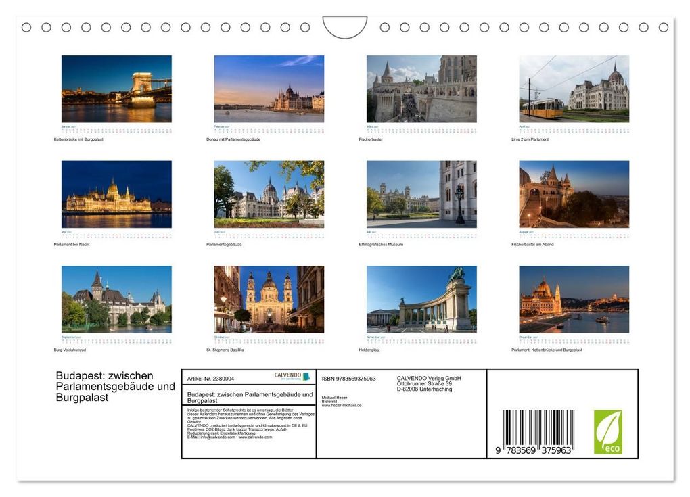Viewport: 690px width, 497px height.
Task: Click 'Ottobrunner Straße 39' address line
Action: 424,383
